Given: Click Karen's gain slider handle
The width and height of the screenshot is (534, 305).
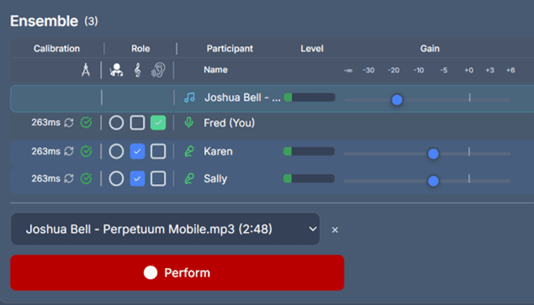Looking at the screenshot, I should pyautogui.click(x=433, y=154).
